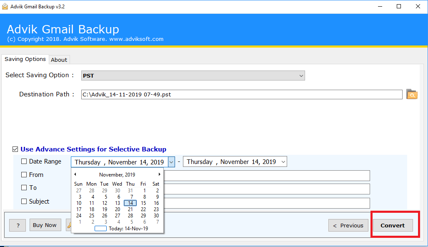The image size is (428, 247).
Task: Click the Convert button
Action: (393, 225)
